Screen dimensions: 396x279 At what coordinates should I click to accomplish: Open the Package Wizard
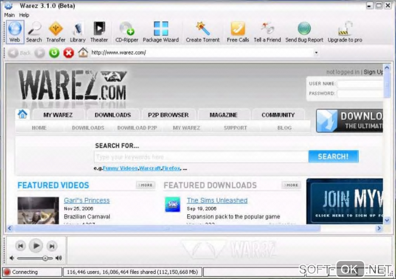[161, 32]
